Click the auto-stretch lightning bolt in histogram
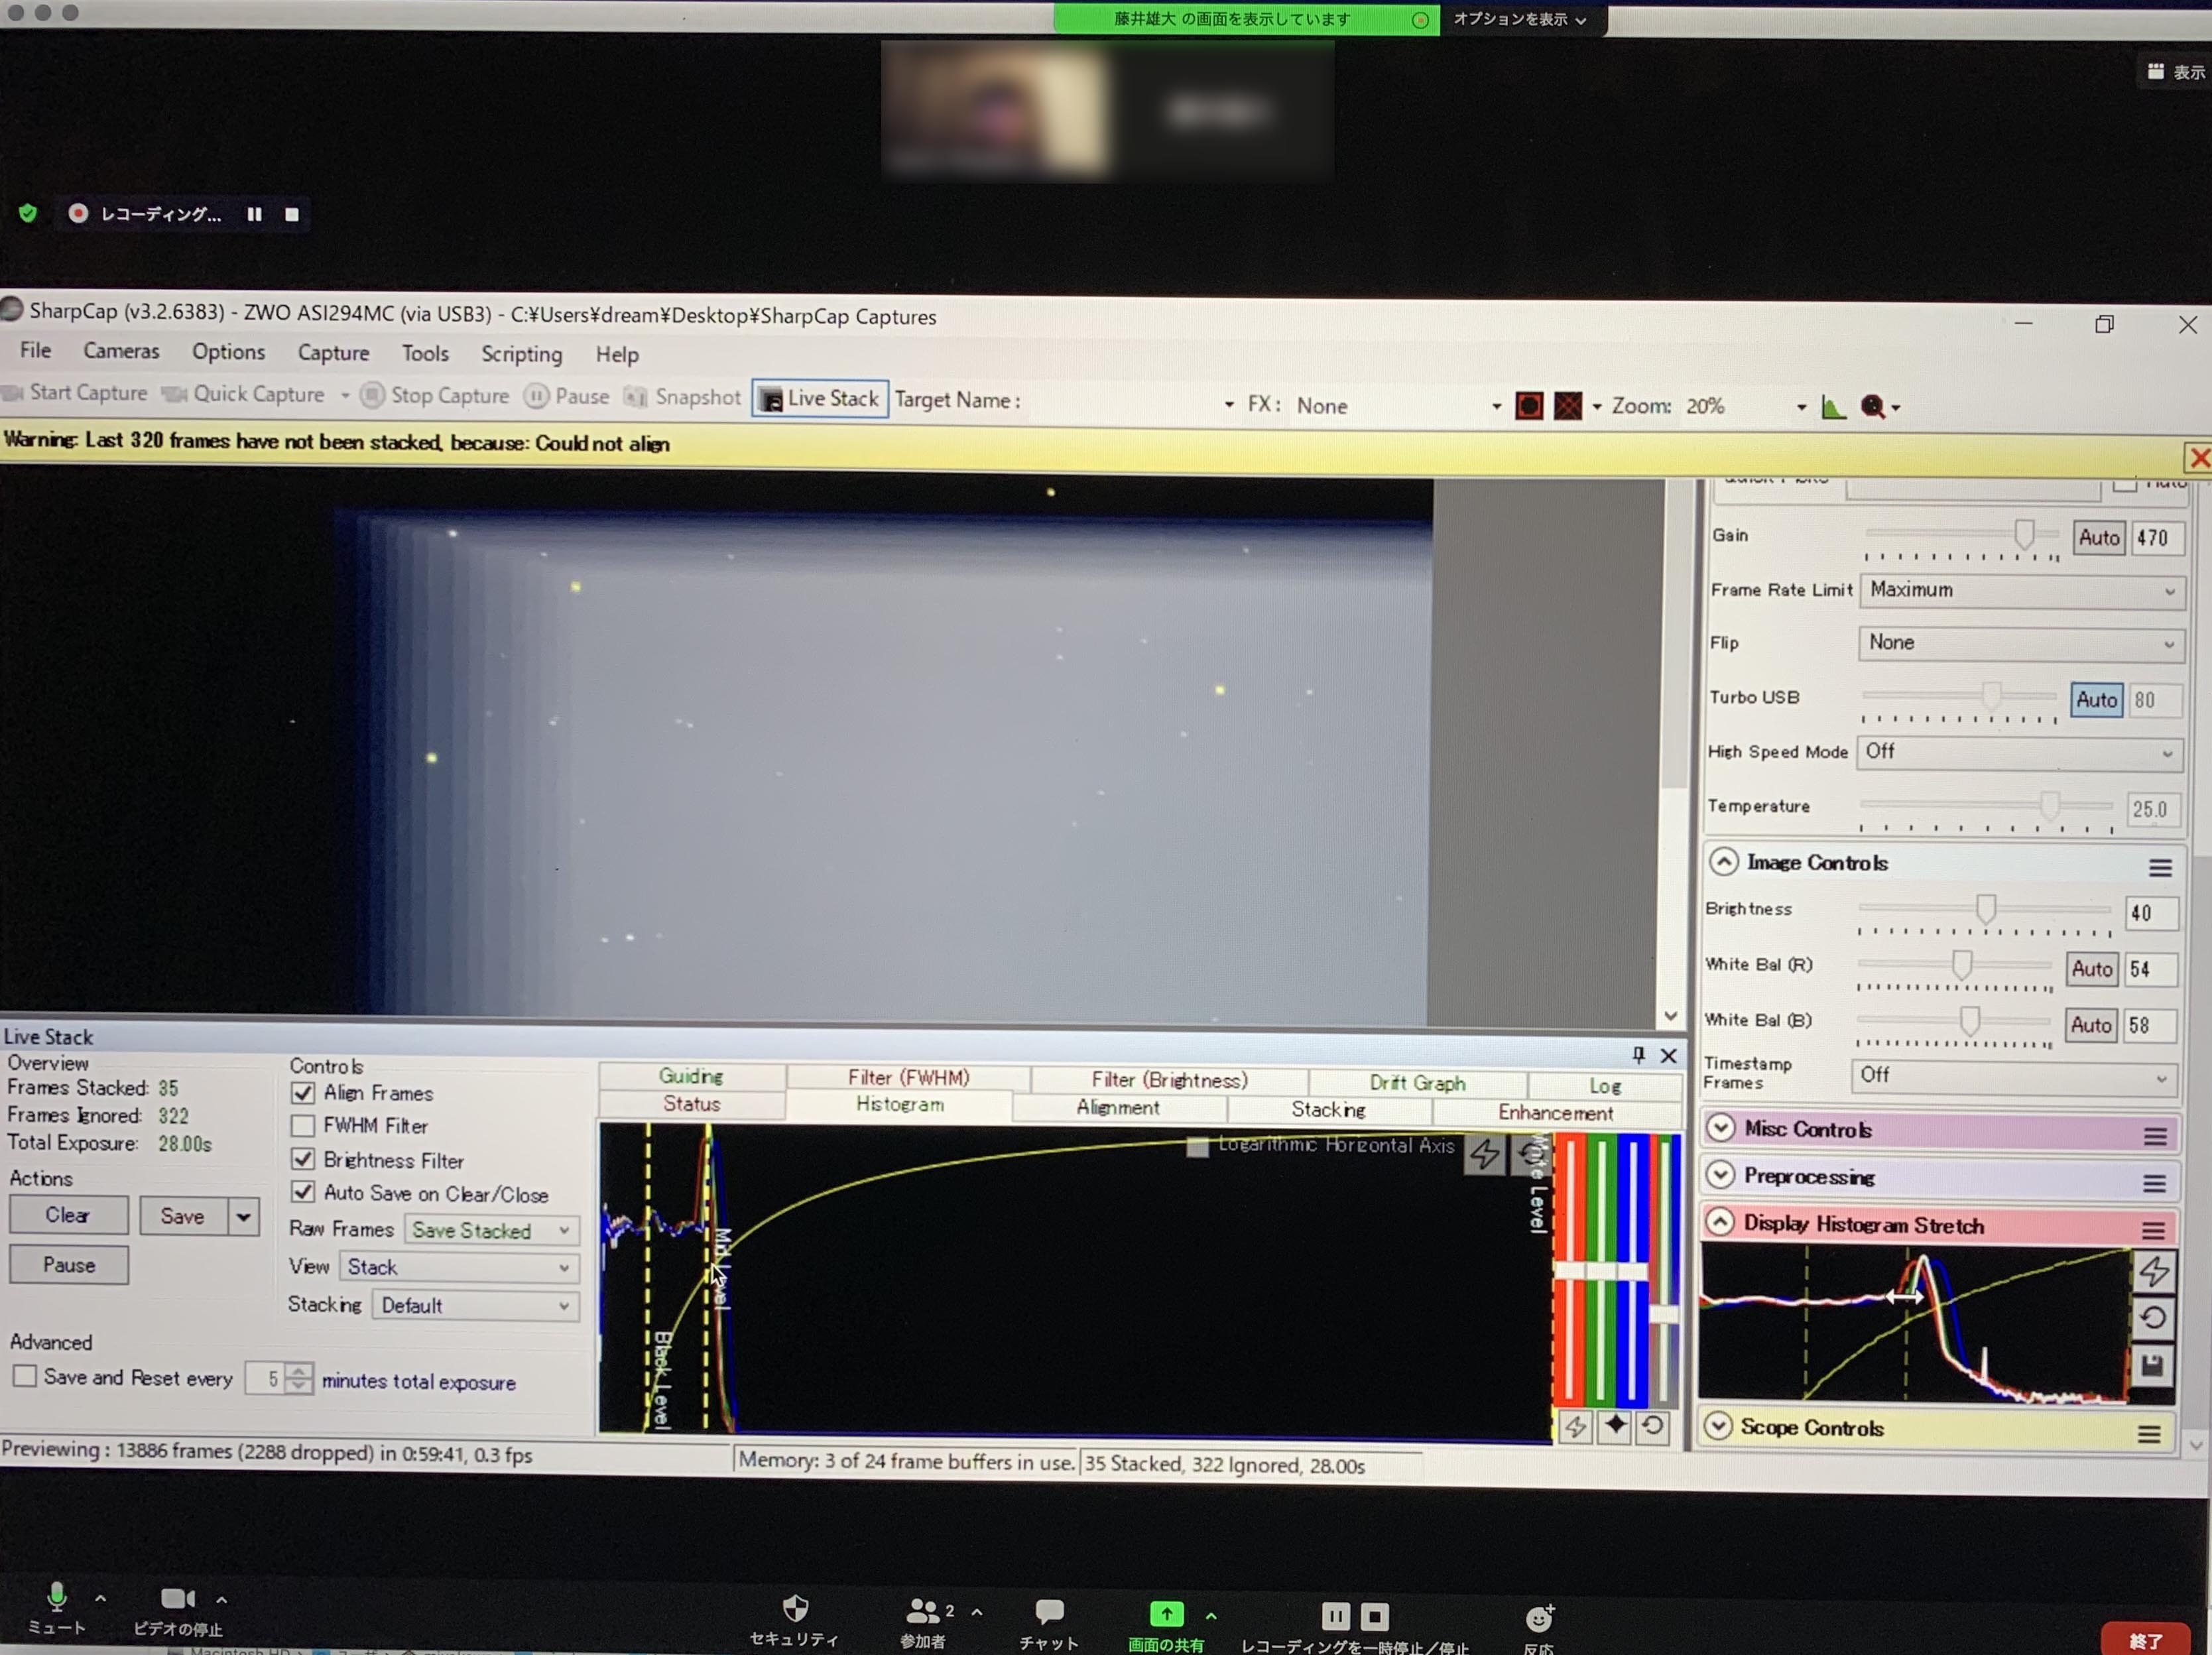This screenshot has width=2212, height=1655. click(1484, 1154)
